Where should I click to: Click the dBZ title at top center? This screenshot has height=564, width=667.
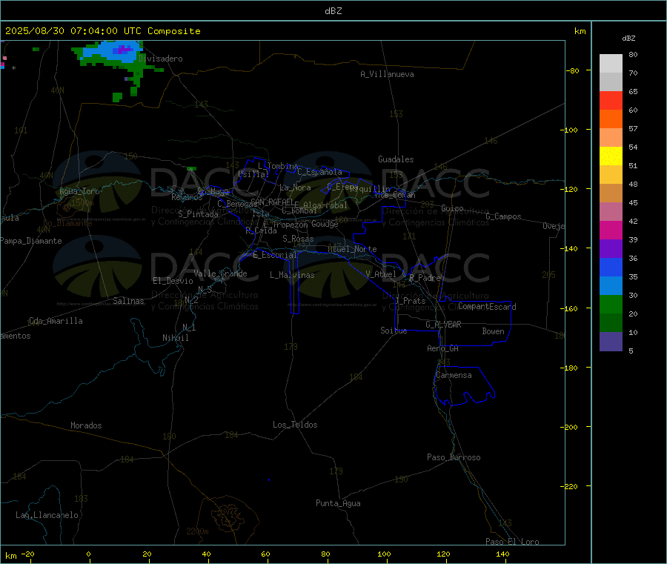(x=333, y=11)
